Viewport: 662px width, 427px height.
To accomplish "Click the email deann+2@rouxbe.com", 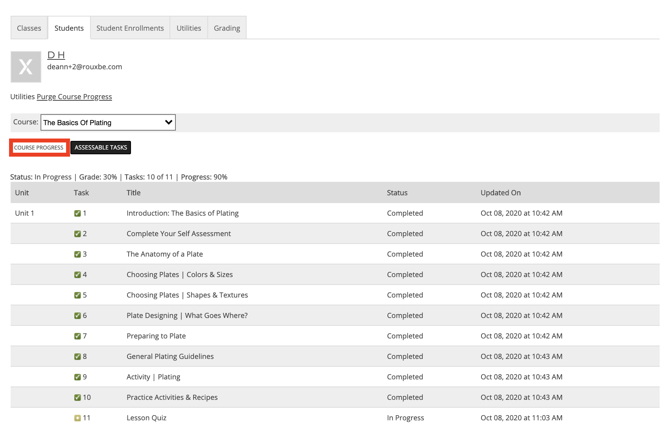I will tap(85, 67).
